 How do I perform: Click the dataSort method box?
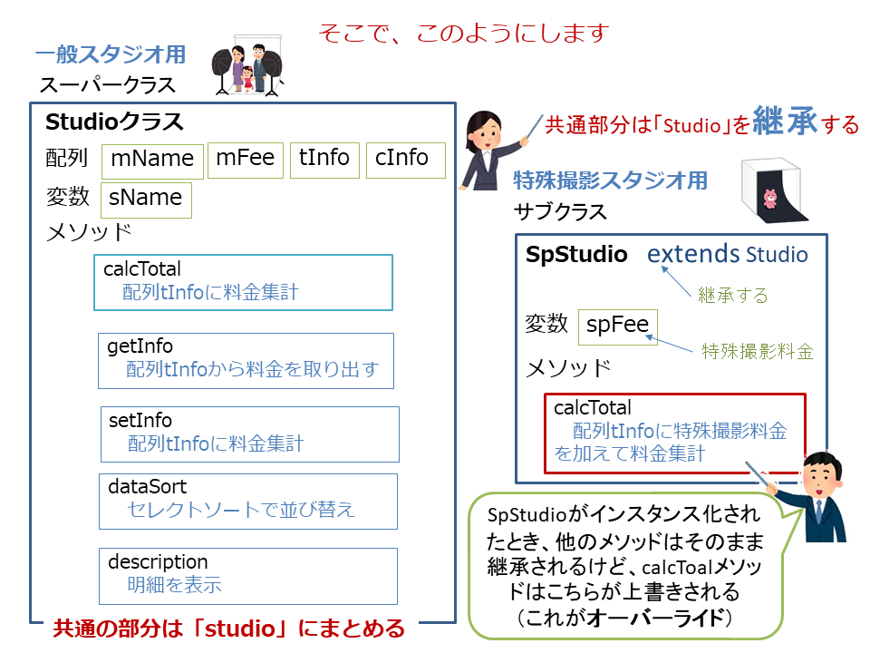248,502
